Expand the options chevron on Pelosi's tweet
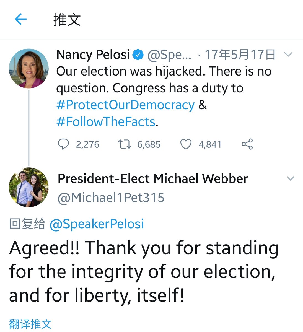303x332 pixels. [x=288, y=55]
